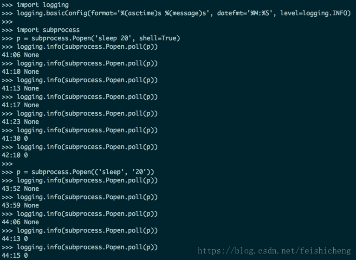Image resolution: width=356 pixels, height=260 pixels.
Task: Click the "42:10 0" output line
Action: pyautogui.click(x=15, y=156)
